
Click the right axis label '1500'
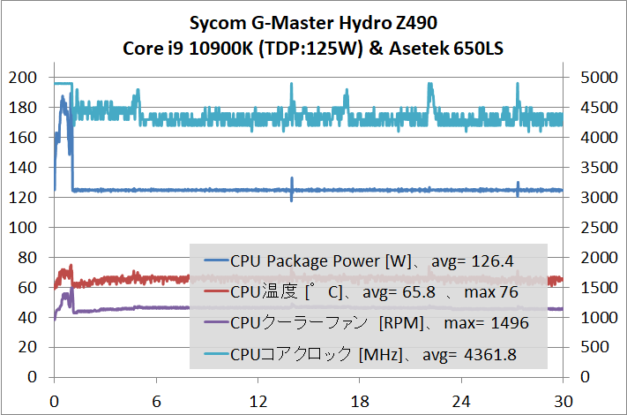click(x=599, y=287)
